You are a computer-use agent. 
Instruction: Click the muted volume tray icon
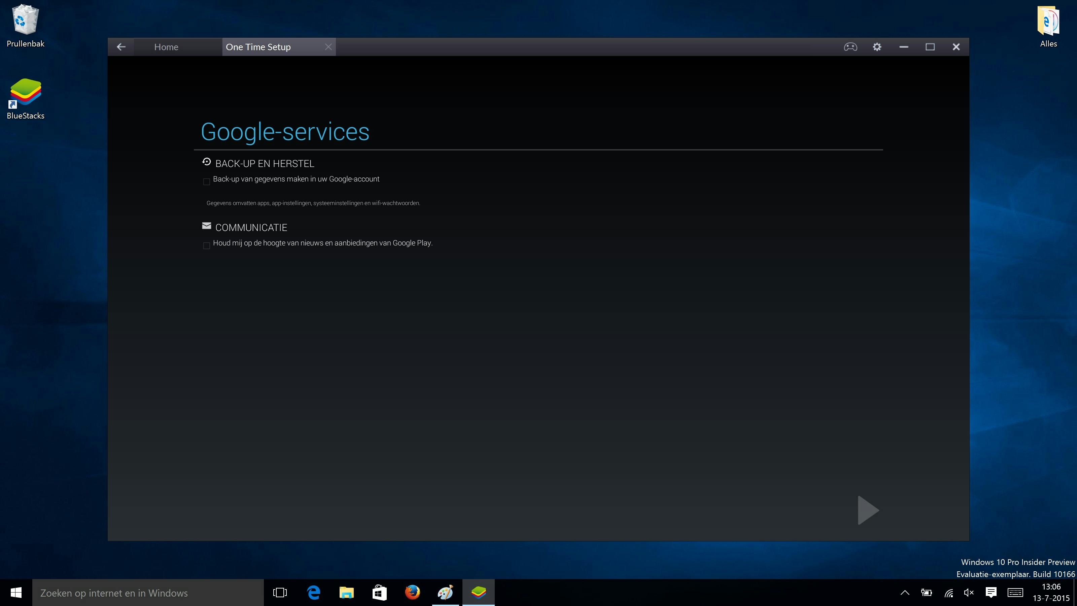(x=969, y=593)
